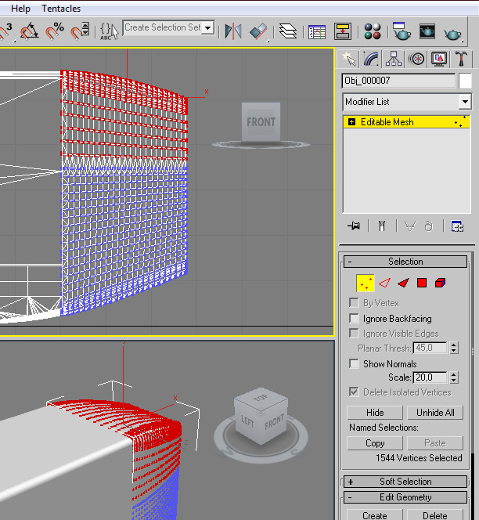Viewport: 479px width, 520px height.
Task: Click the Quick Render teapot icon
Action: point(453,33)
